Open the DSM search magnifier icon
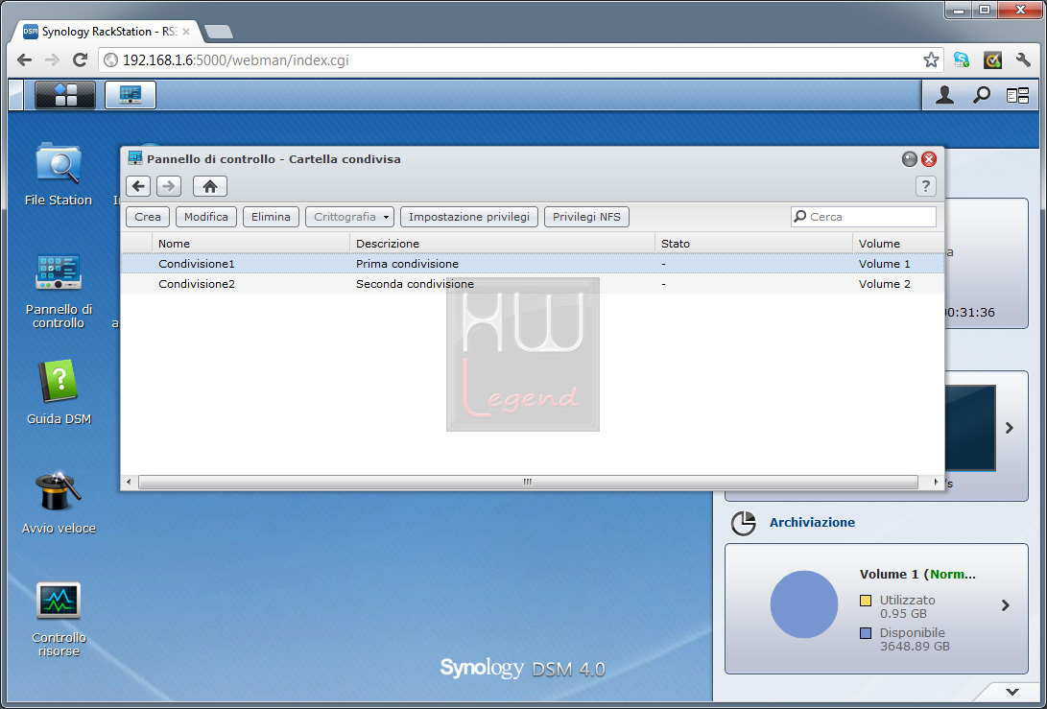Image resolution: width=1047 pixels, height=709 pixels. [x=981, y=96]
